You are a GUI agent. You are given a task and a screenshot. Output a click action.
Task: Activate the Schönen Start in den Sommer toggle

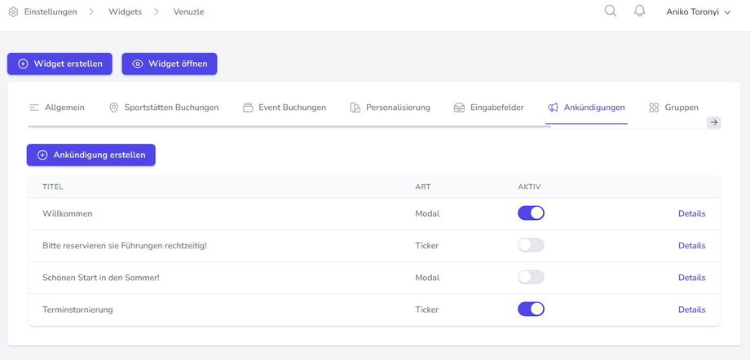pos(531,277)
